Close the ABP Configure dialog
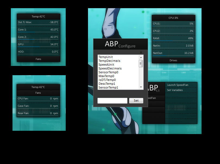The height and width of the screenshot is (164, 220). pyautogui.click(x=141, y=52)
